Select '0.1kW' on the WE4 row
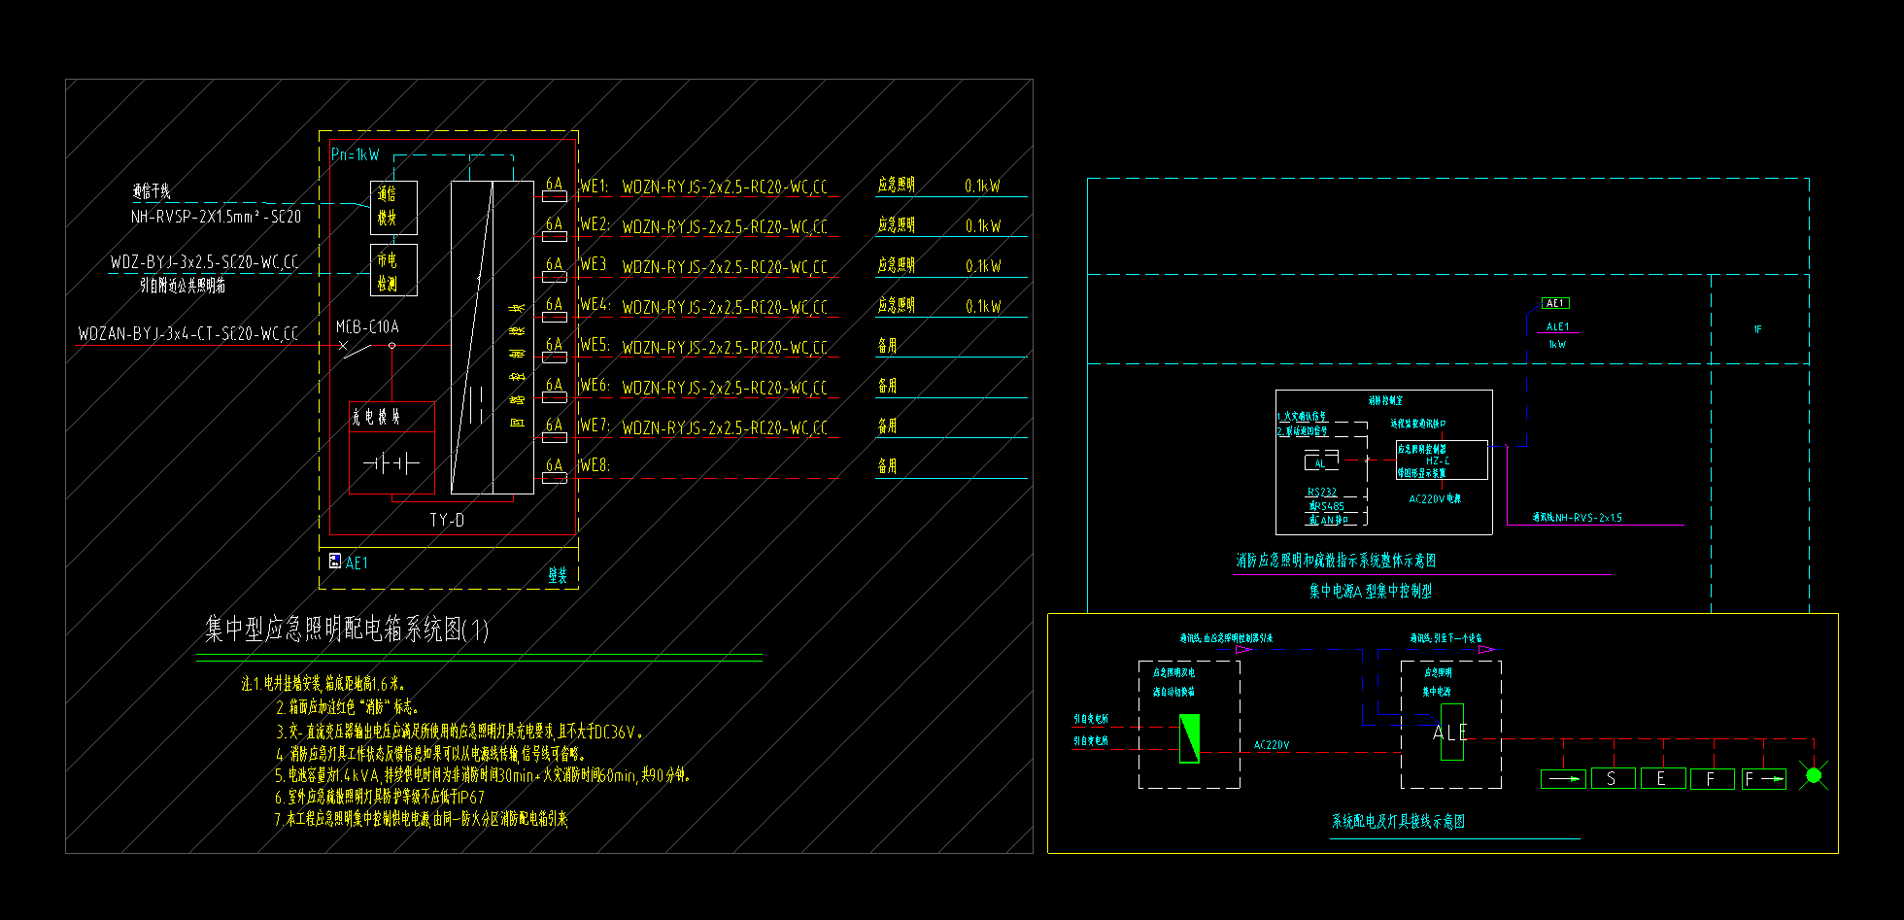This screenshot has width=1904, height=920. click(x=983, y=307)
